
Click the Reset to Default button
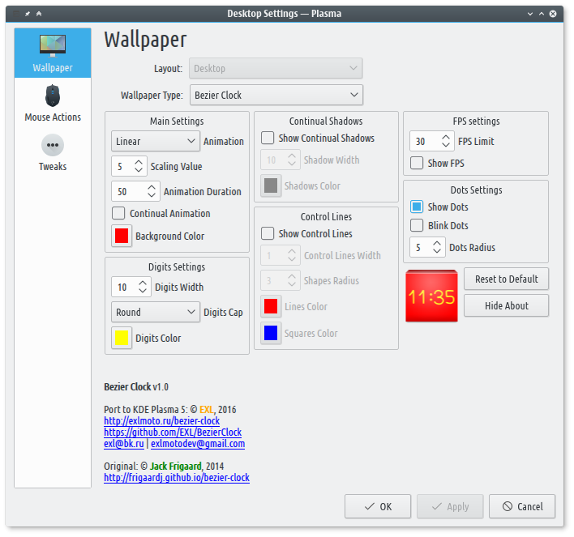[506, 279]
